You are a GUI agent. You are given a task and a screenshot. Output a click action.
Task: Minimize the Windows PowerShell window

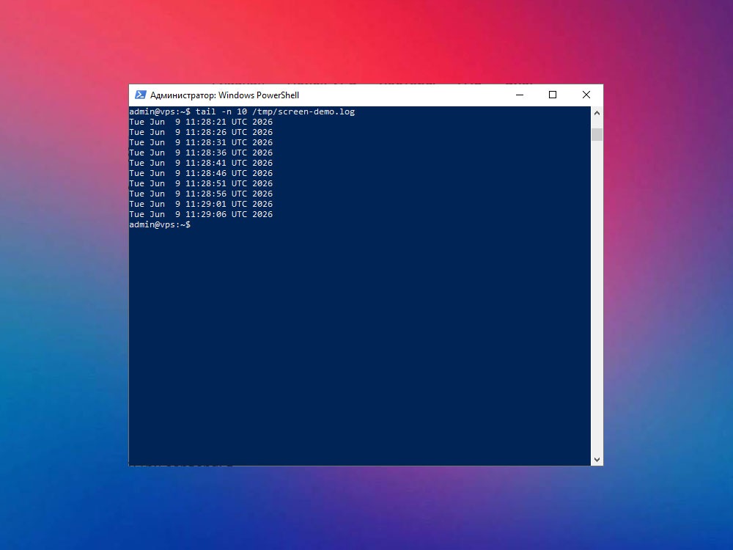[x=520, y=95]
